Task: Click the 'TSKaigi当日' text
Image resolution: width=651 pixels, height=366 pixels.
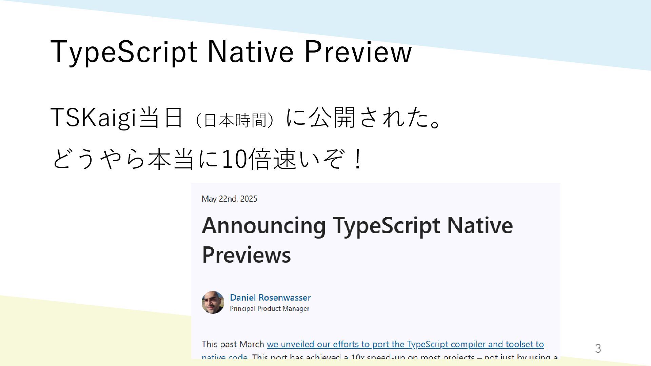Action: point(117,118)
